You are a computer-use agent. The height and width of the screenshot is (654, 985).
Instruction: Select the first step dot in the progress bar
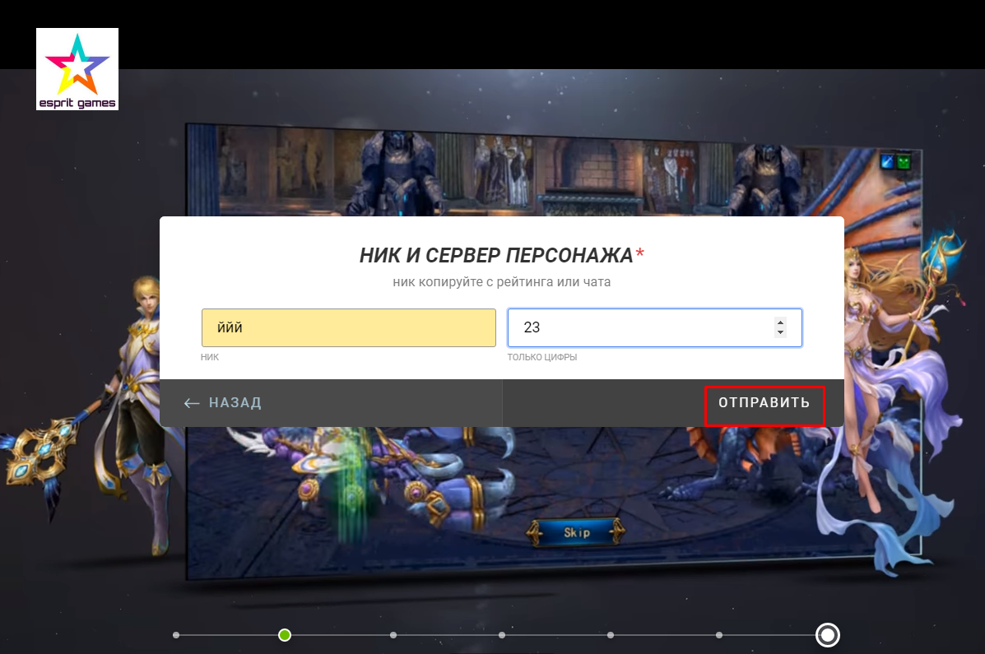(x=176, y=635)
